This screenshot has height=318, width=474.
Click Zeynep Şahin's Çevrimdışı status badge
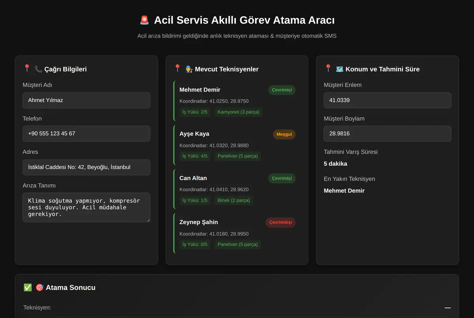pos(280,223)
